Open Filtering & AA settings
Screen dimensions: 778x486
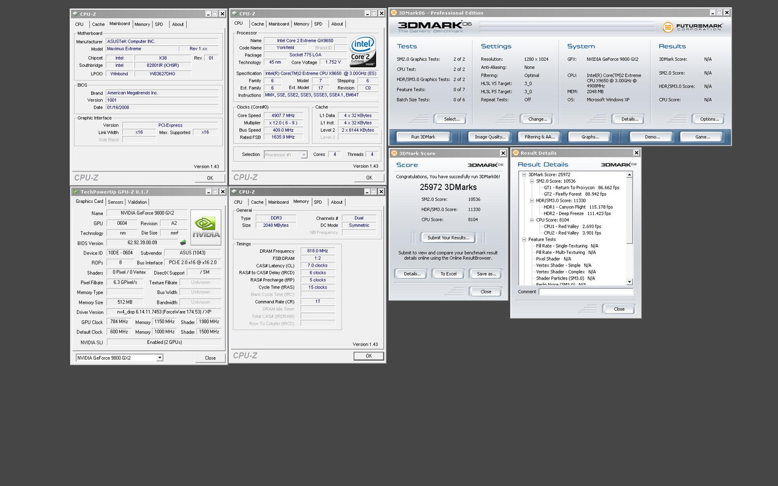(539, 137)
